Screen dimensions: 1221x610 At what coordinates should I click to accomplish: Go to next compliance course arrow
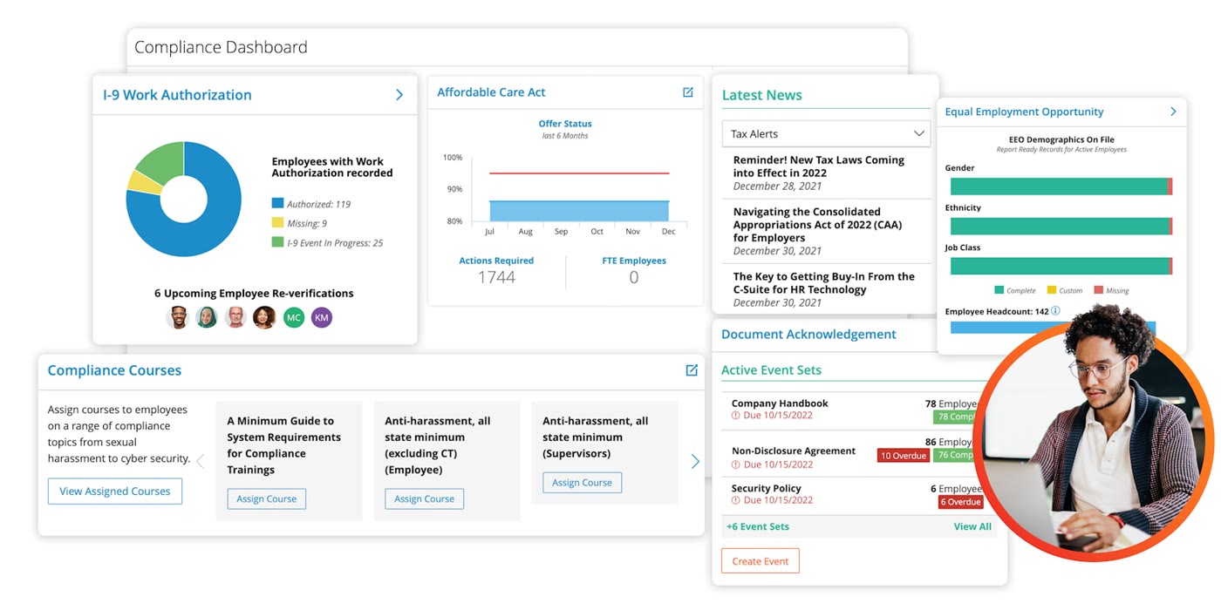(x=695, y=462)
